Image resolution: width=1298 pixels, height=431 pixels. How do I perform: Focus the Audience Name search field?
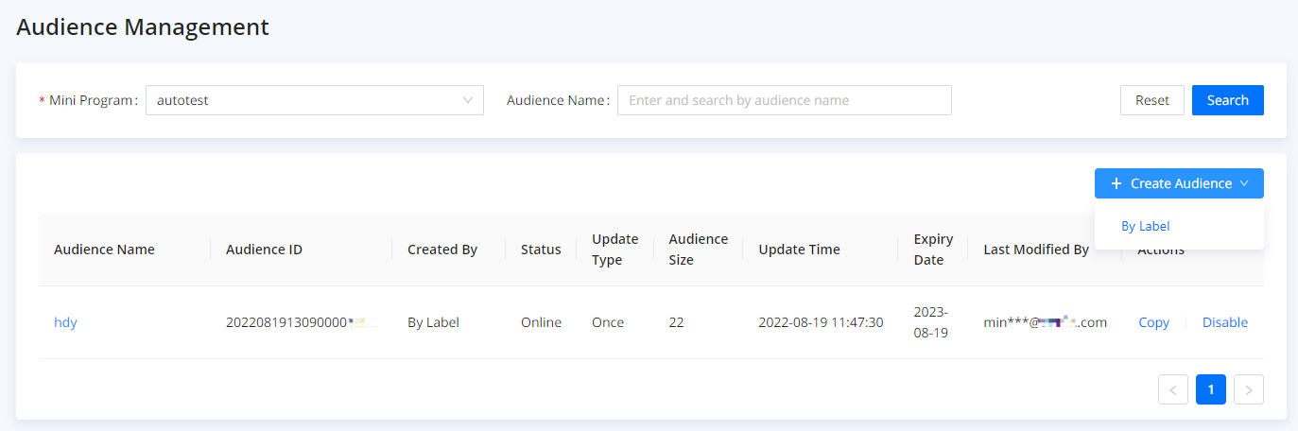click(x=784, y=100)
